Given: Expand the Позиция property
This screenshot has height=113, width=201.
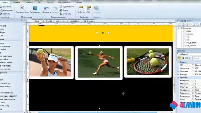Looking at the screenshot, I should click(x=178, y=71).
